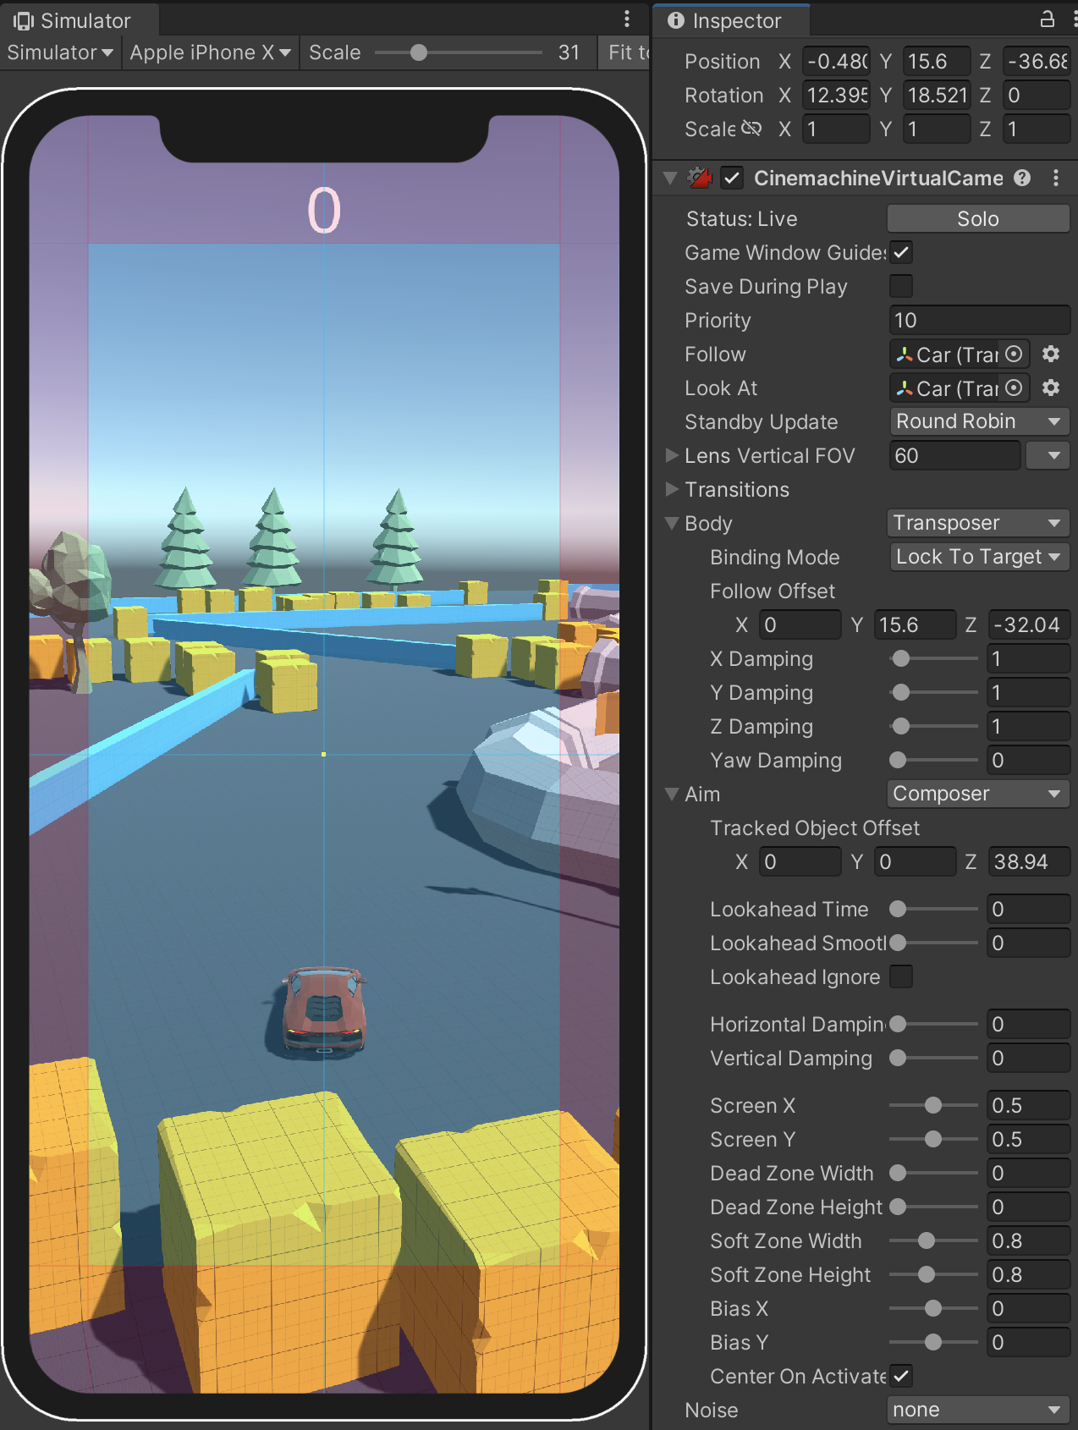Click the score 0 text in simulator
Image resolution: width=1078 pixels, height=1430 pixels.
tap(324, 211)
